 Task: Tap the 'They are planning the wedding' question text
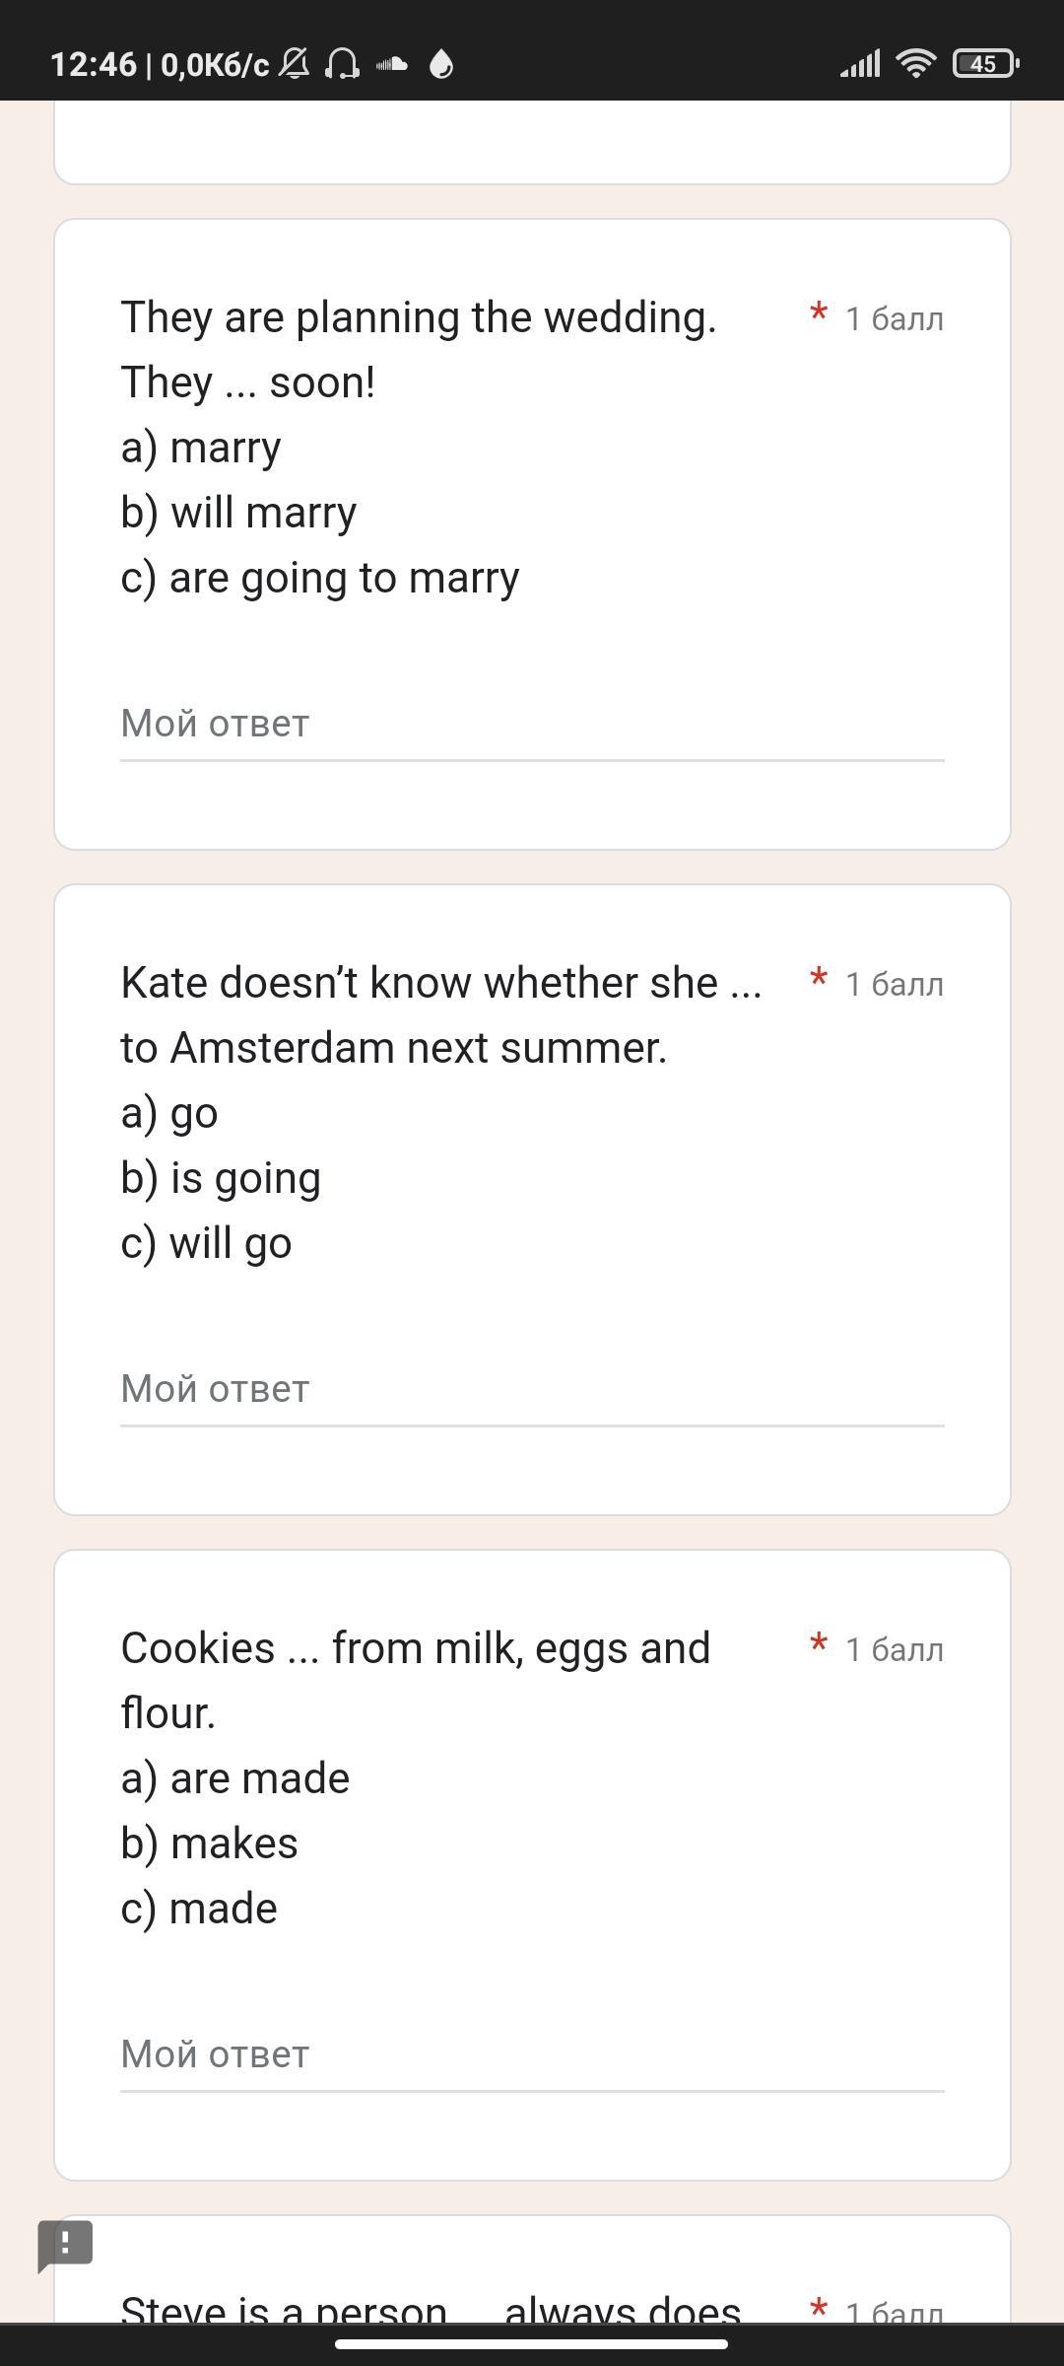coord(418,318)
